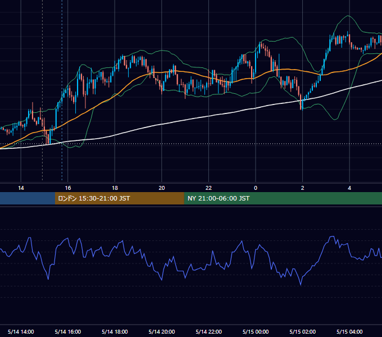Click the 16 hour label on price chart axis
The width and height of the screenshot is (382, 337).
point(68,188)
